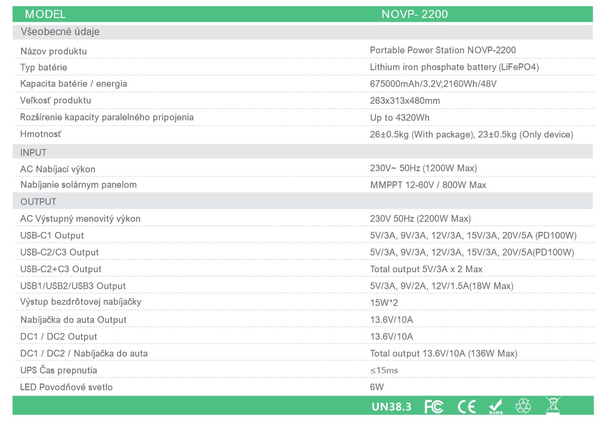The height and width of the screenshot is (424, 605).
Task: Click the Všeobecné údaje section heading
Action: pyautogui.click(x=60, y=32)
